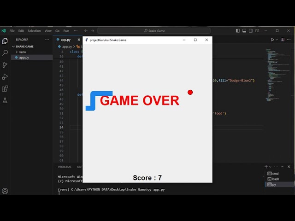
Task: Click the Snake Game command center search box
Action: (154, 31)
